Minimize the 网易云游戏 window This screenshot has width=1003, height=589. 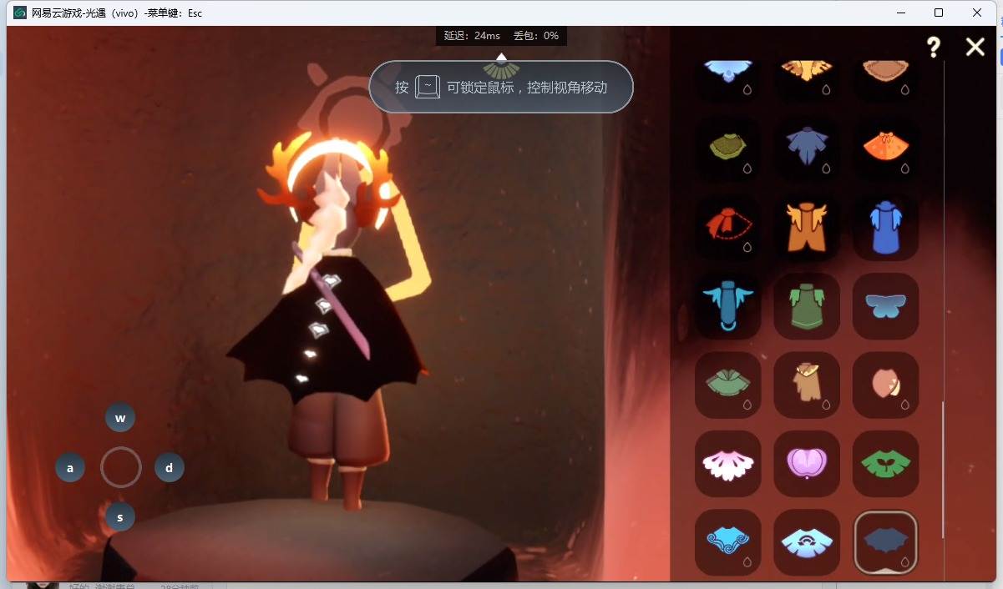901,13
